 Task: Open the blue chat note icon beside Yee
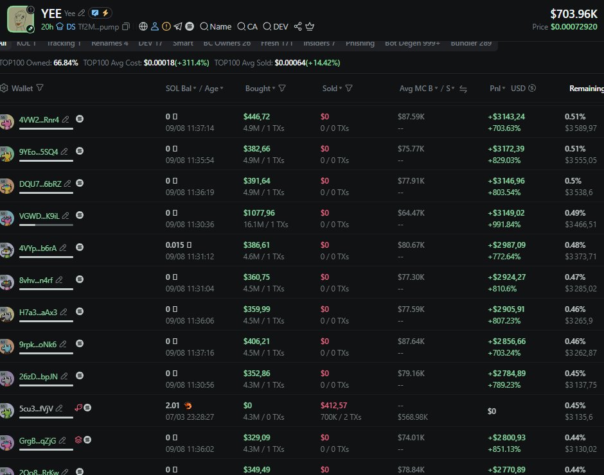coord(94,13)
